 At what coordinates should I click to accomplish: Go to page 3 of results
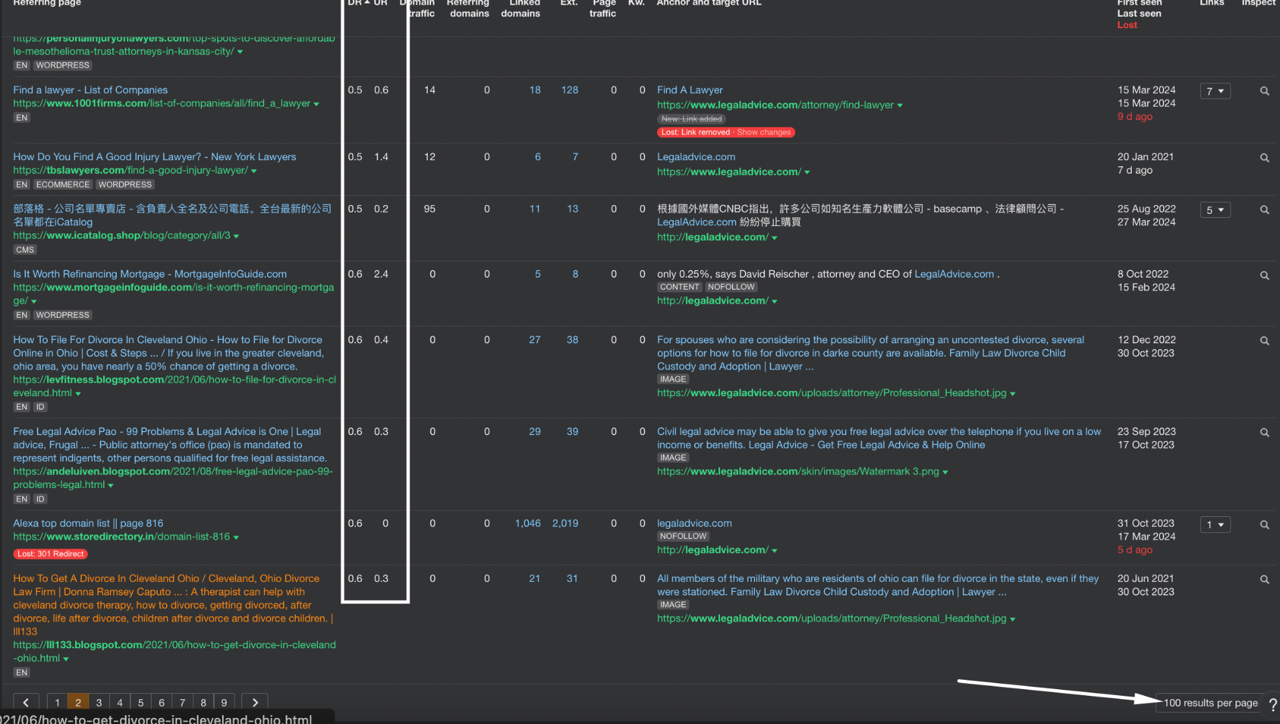pyautogui.click(x=99, y=703)
